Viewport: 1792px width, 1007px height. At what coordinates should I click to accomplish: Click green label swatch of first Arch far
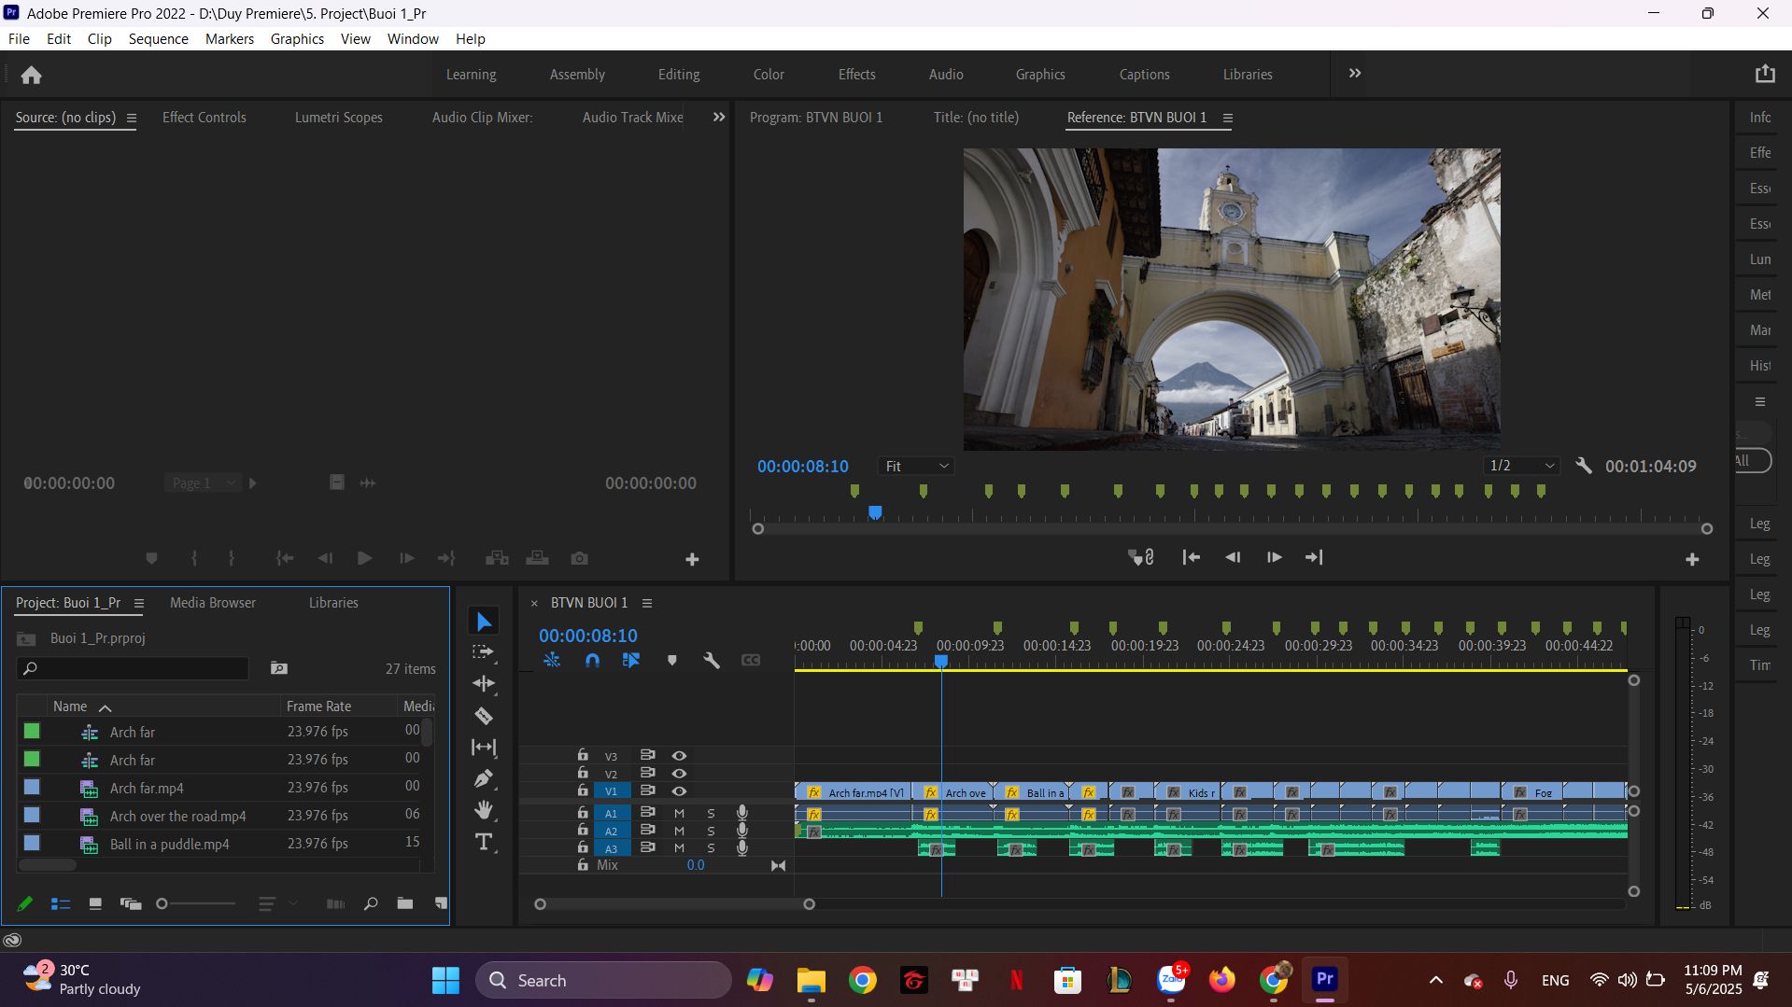32,732
